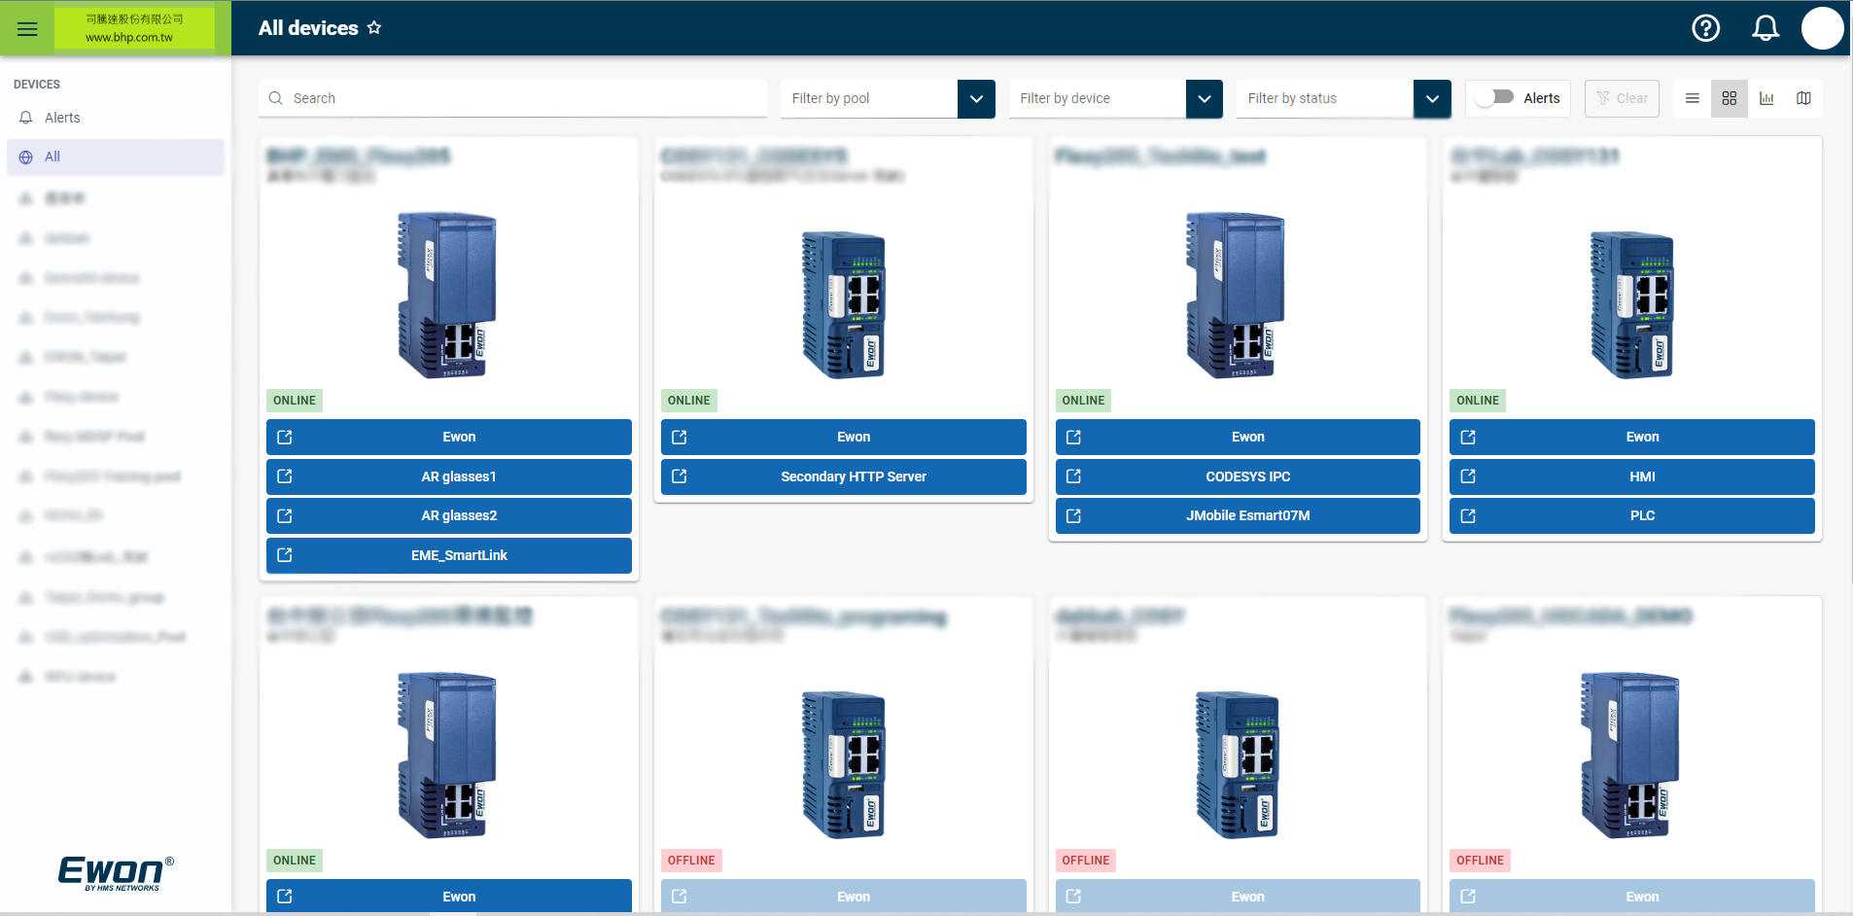Image resolution: width=1853 pixels, height=916 pixels.
Task: Switch to grid card view
Action: coord(1730,98)
